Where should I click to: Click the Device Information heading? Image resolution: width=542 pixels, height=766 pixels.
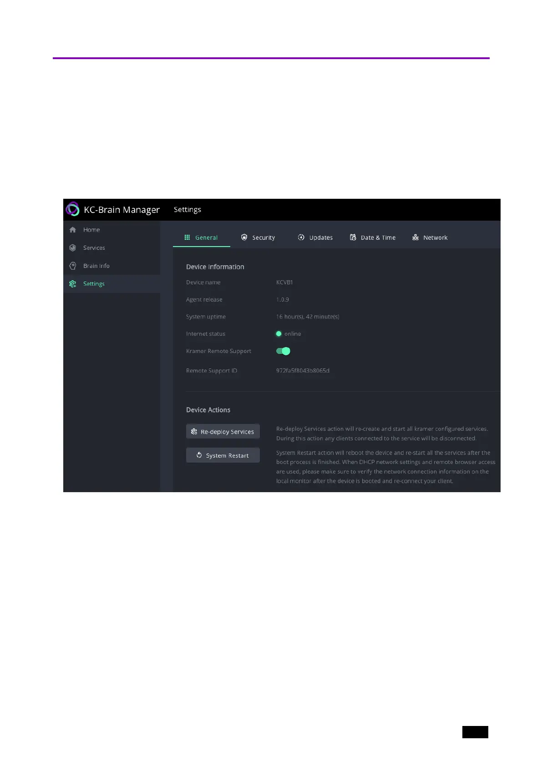click(215, 267)
